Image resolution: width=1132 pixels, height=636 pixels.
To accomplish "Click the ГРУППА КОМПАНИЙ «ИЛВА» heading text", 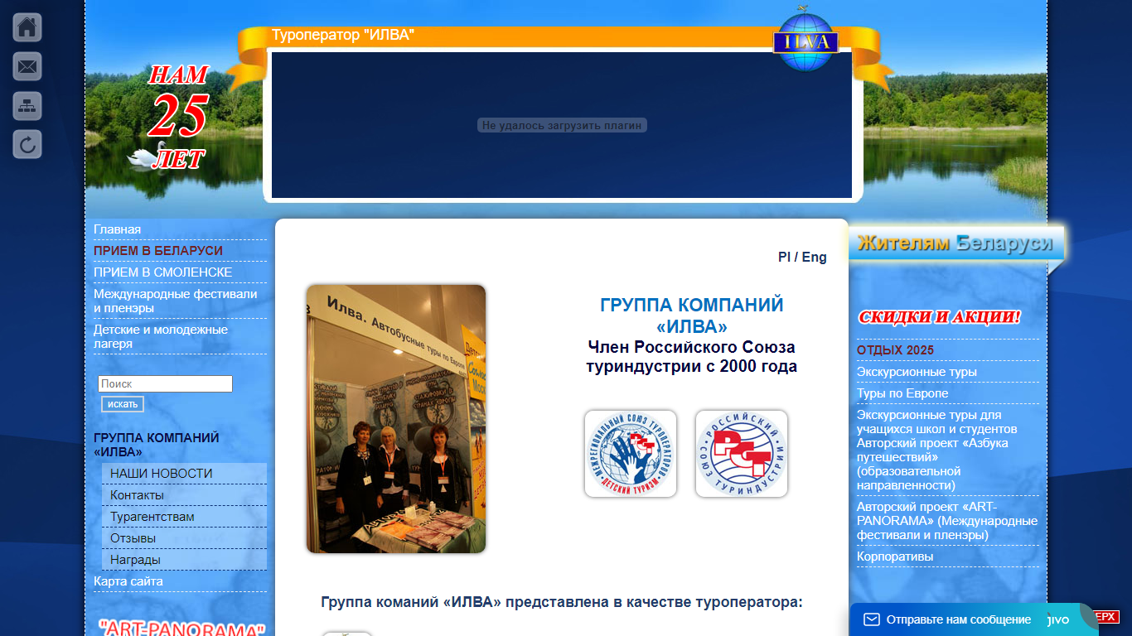I will coord(691,316).
